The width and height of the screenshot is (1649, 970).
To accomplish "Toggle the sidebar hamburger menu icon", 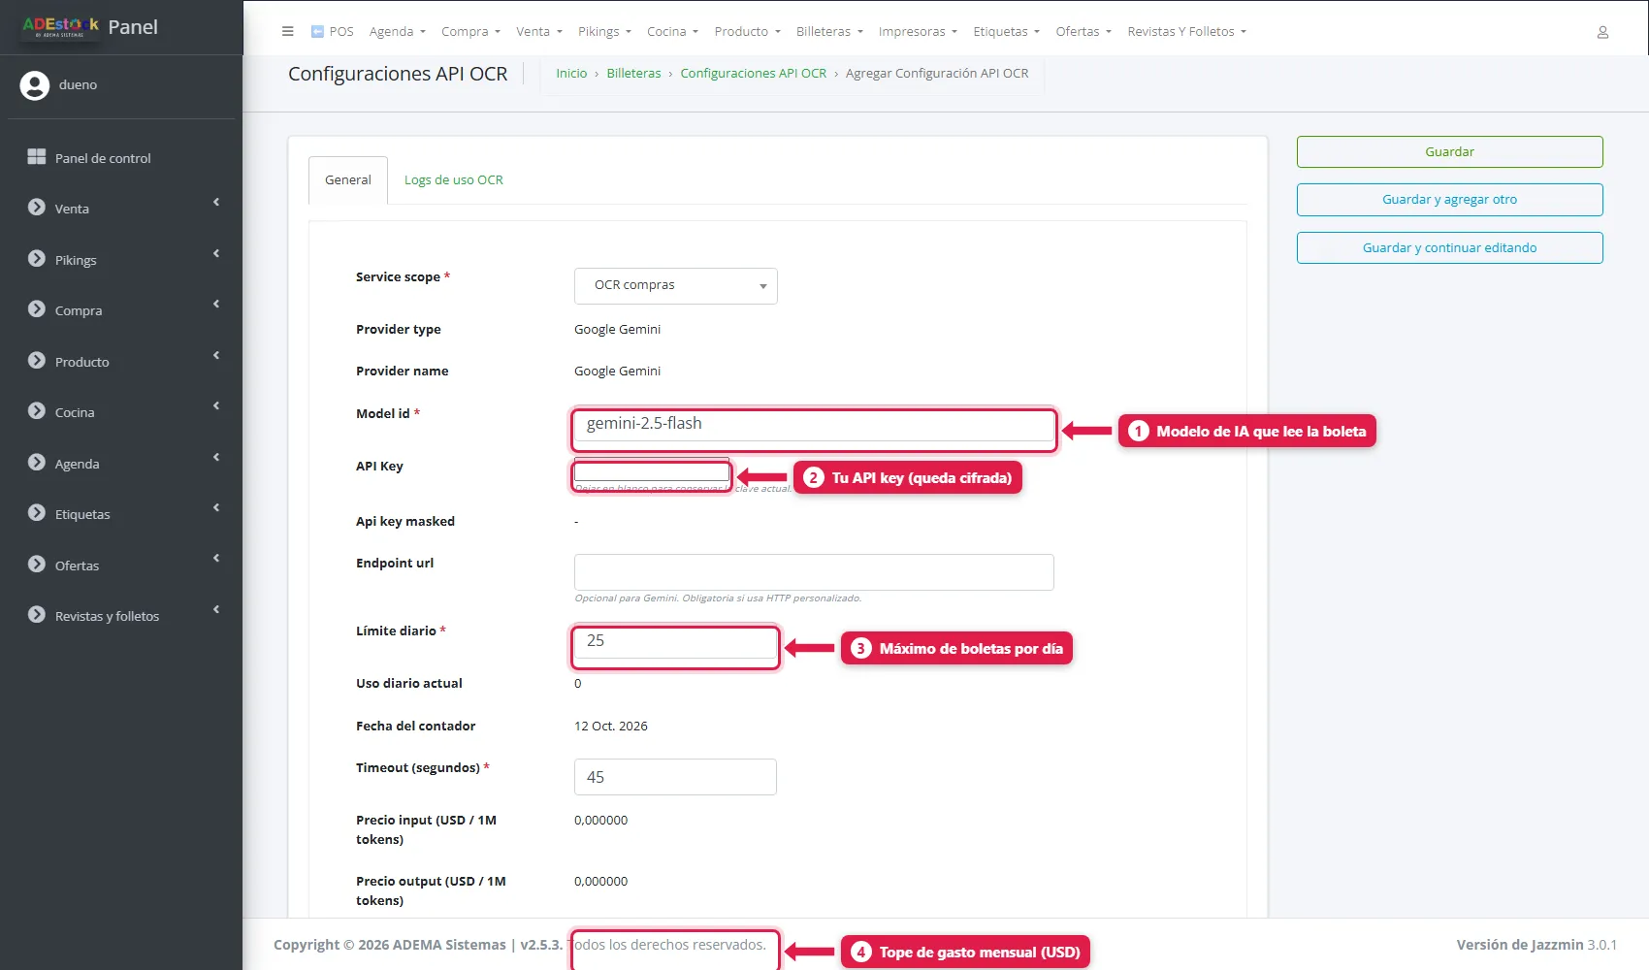I will click(287, 31).
